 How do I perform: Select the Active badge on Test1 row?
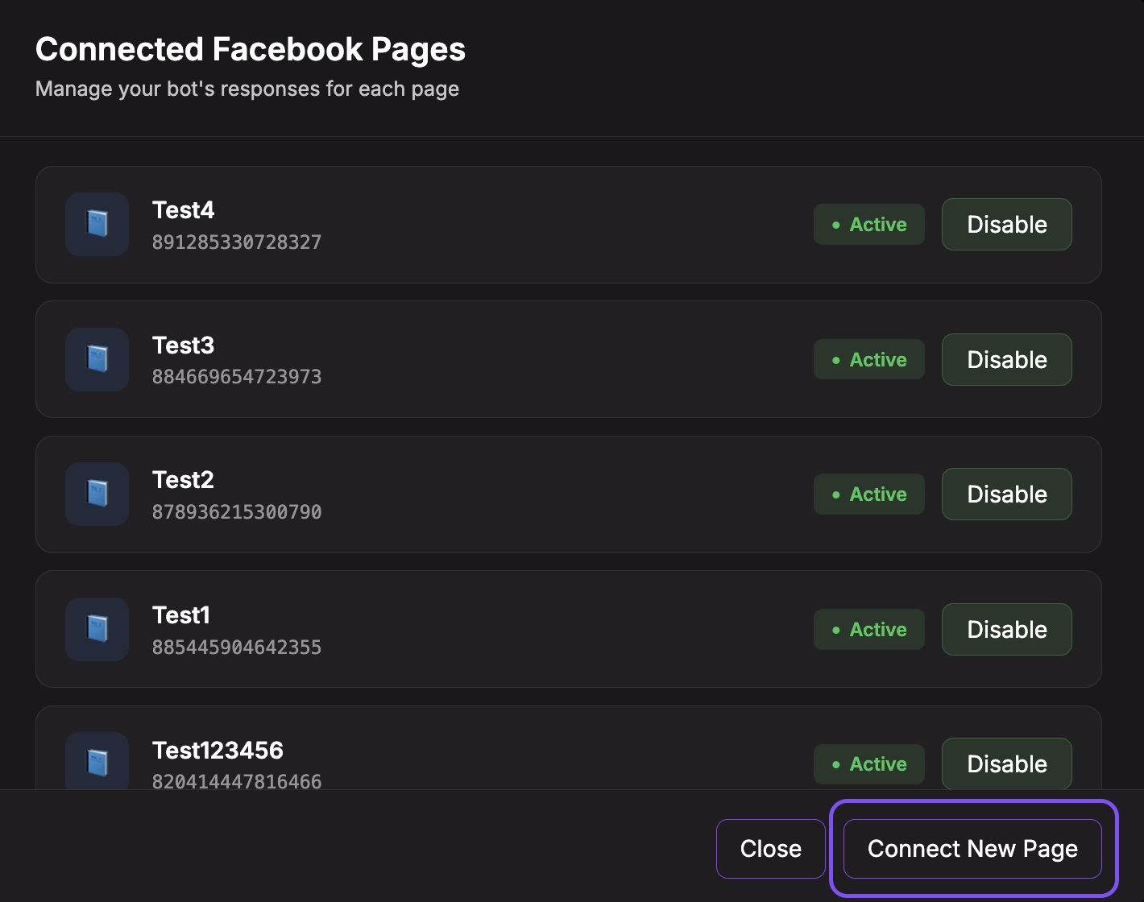868,630
